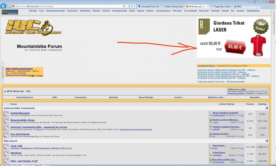
Task: Go to last post arrow for Update: Ergebnis
Action: click(x=243, y=129)
